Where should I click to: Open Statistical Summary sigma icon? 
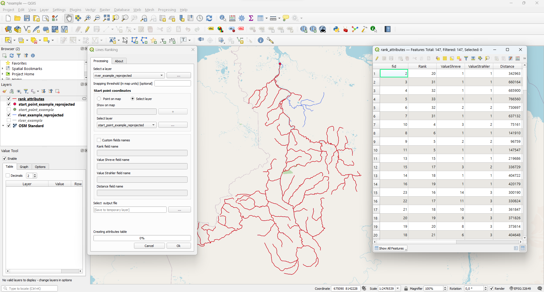[x=251, y=18]
